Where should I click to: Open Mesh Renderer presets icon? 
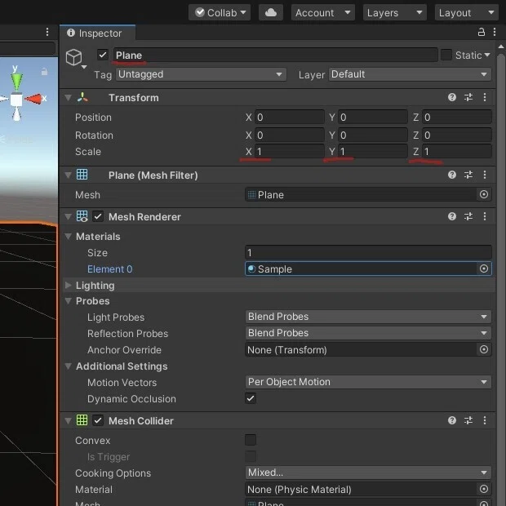coord(468,216)
